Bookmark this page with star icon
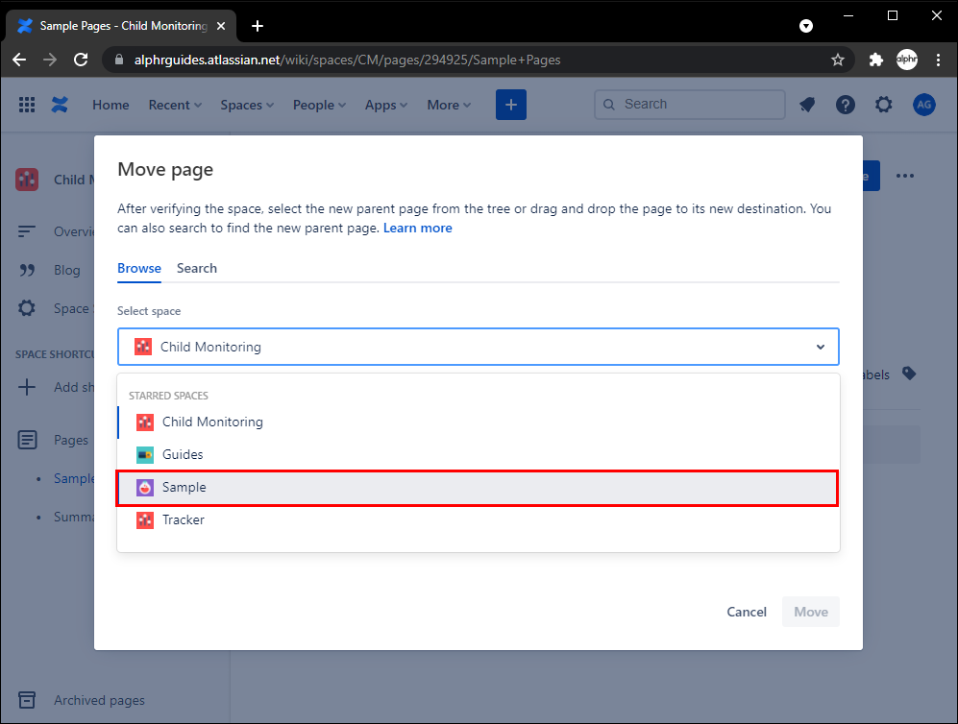Image resolution: width=958 pixels, height=724 pixels. 838,60
